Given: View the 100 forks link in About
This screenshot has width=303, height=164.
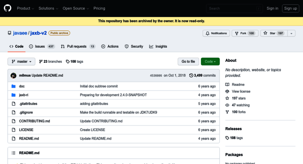Looking at the screenshot, I should (x=236, y=112).
